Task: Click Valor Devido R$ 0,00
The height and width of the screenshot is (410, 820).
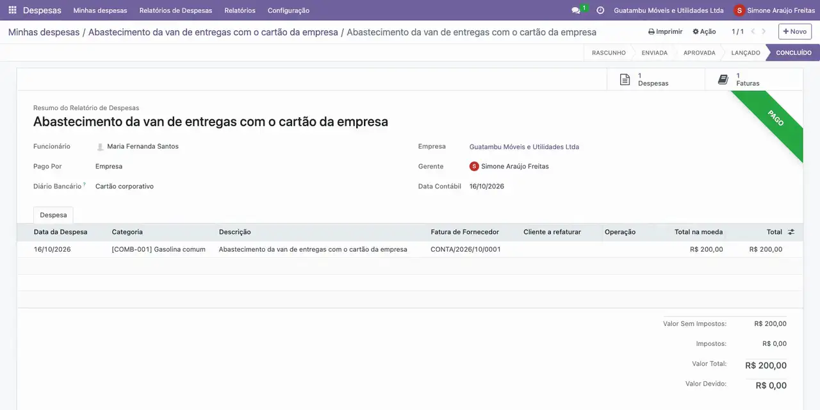Action: pyautogui.click(x=771, y=386)
